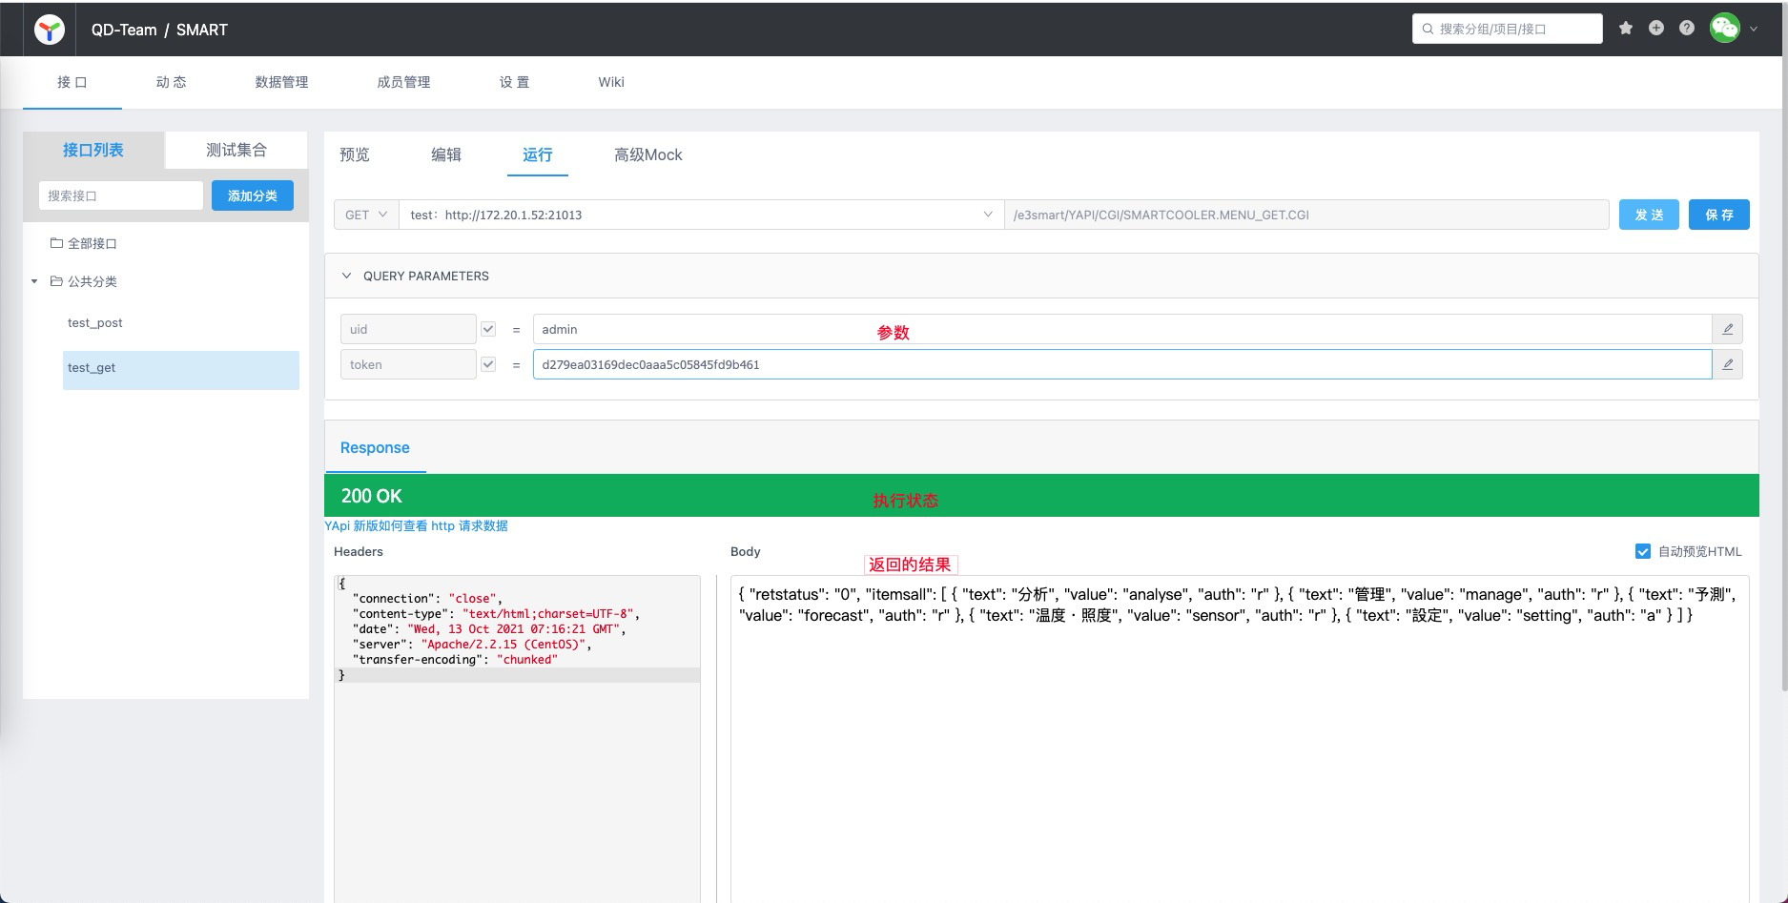The image size is (1788, 903).
Task: Click the 添加分类 button
Action: 253,195
